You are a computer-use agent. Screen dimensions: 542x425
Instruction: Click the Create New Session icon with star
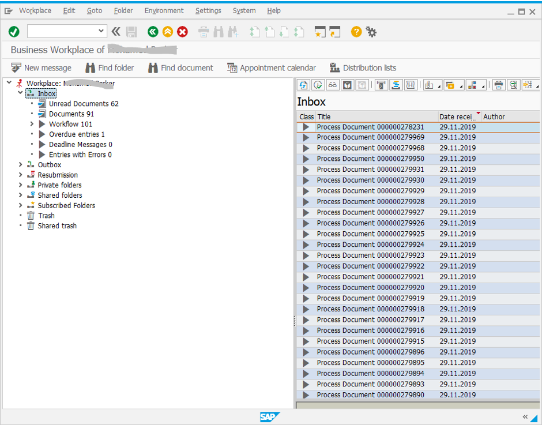320,32
